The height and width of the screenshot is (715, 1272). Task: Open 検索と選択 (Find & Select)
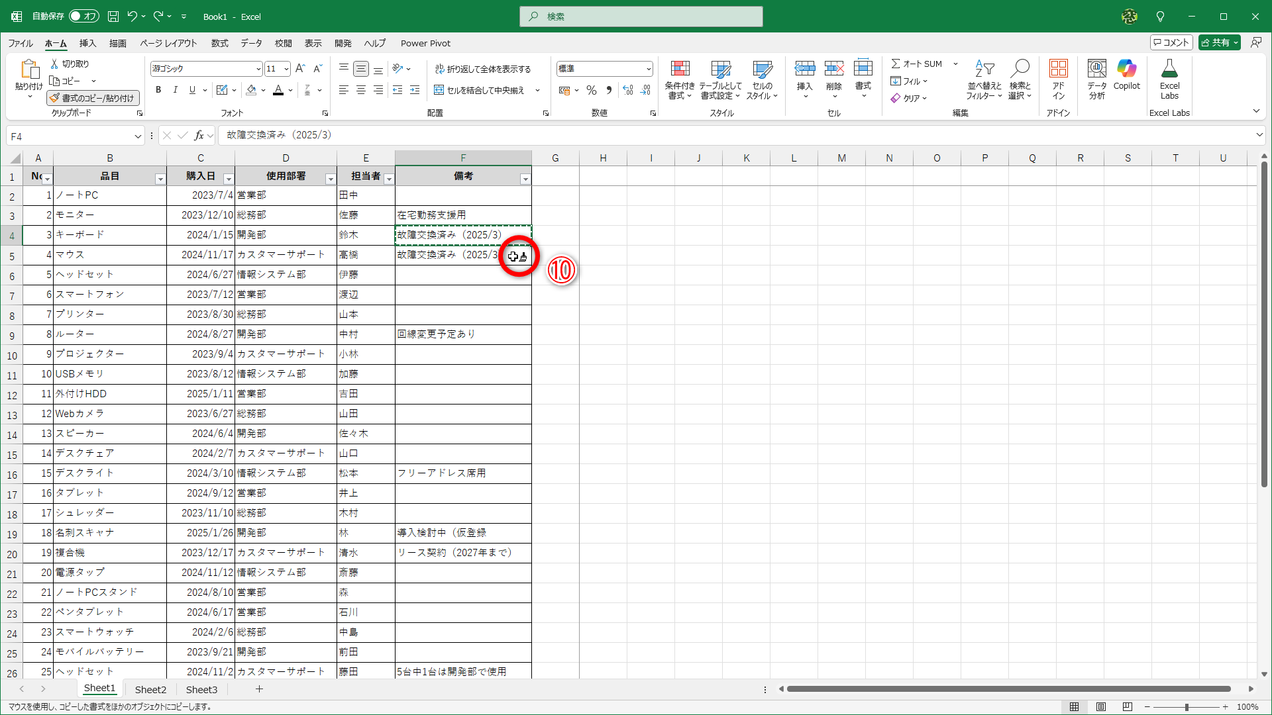pyautogui.click(x=1020, y=79)
